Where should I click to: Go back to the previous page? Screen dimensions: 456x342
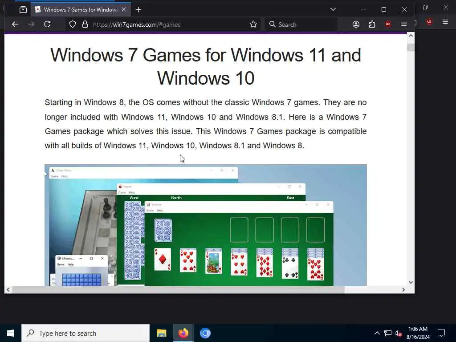pos(15,24)
